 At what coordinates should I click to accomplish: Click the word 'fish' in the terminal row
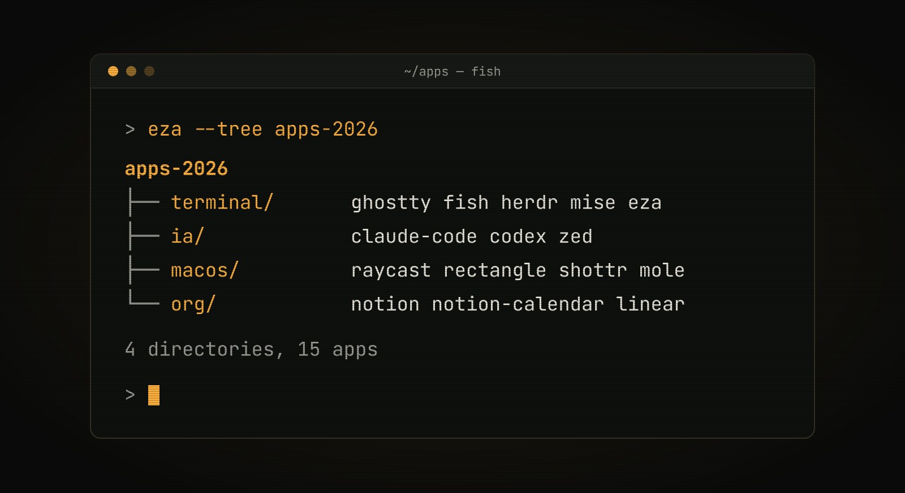click(466, 202)
